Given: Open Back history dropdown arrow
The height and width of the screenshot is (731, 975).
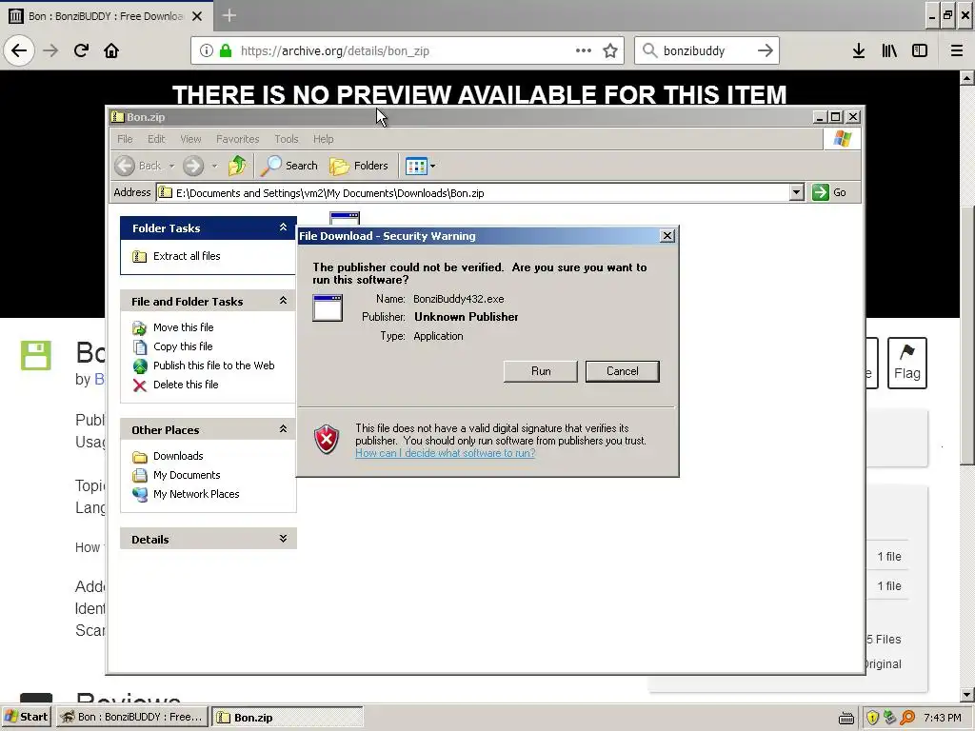Looking at the screenshot, I should 171,166.
